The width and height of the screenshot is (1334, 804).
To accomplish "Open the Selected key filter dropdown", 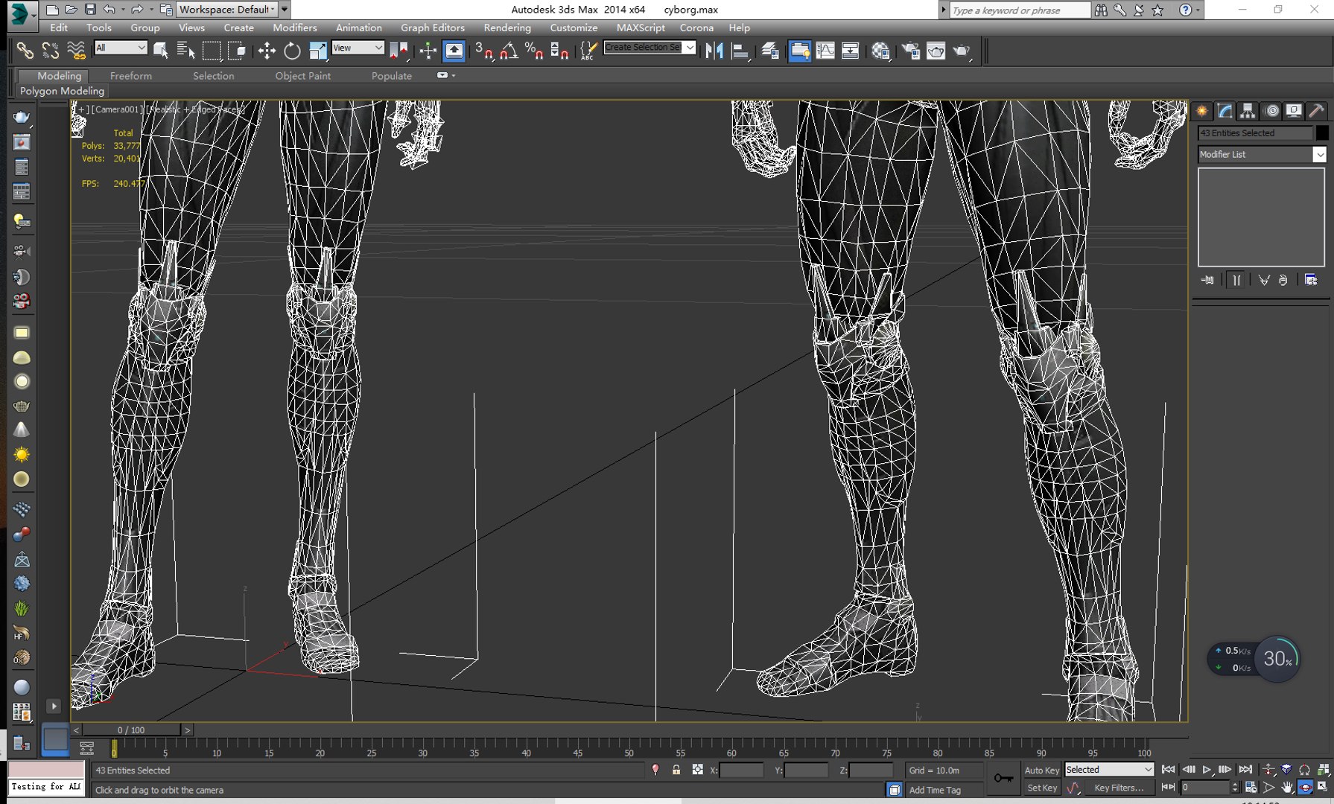I will (1109, 770).
